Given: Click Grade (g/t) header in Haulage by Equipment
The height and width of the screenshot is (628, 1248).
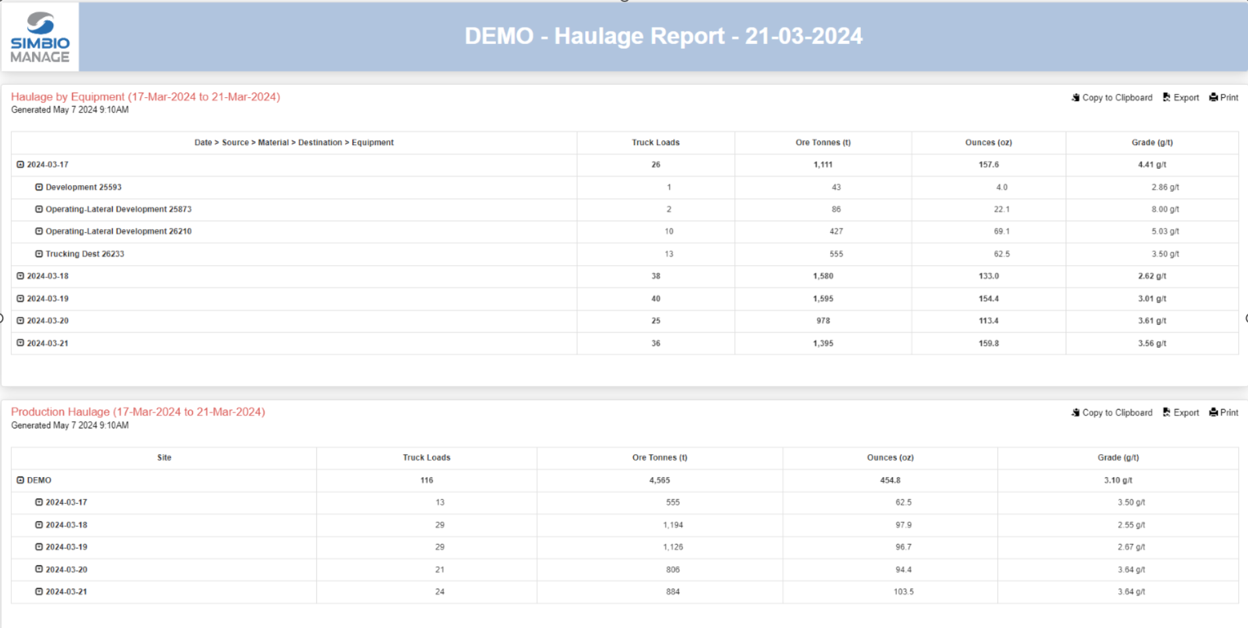Looking at the screenshot, I should tap(1152, 142).
